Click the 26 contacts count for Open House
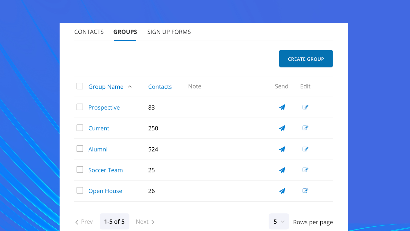This screenshot has width=410, height=231. click(x=151, y=191)
